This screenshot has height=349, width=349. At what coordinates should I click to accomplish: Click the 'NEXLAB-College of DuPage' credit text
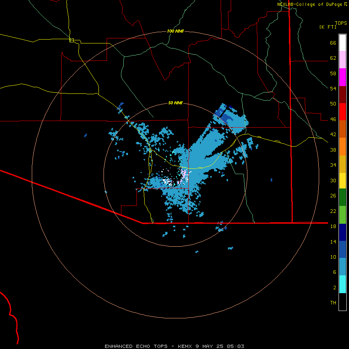[309, 4]
